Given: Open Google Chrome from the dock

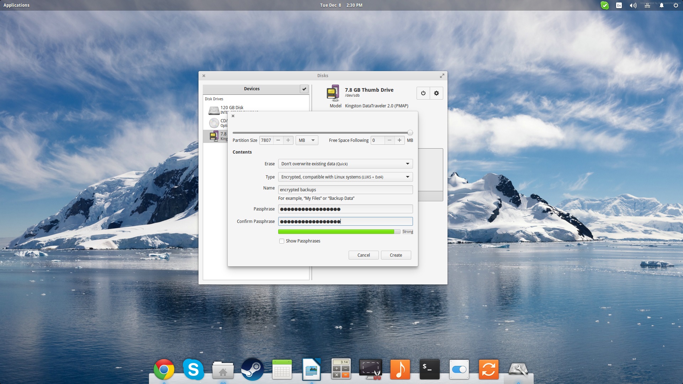Looking at the screenshot, I should coord(164,369).
